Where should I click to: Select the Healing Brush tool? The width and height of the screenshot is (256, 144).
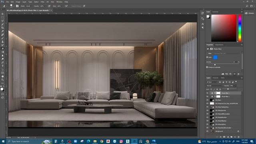pos(3,35)
